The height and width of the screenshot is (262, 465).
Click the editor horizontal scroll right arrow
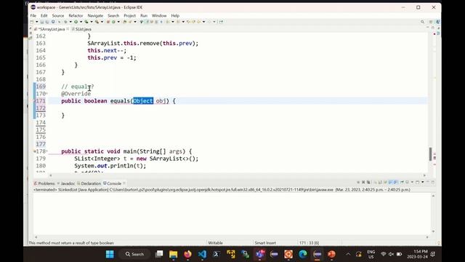point(424,175)
